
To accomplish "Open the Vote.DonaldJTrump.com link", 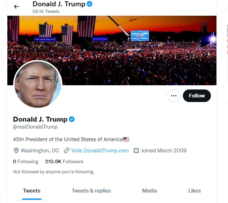I will (x=100, y=151).
